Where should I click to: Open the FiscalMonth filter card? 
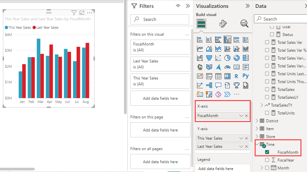tap(160, 47)
